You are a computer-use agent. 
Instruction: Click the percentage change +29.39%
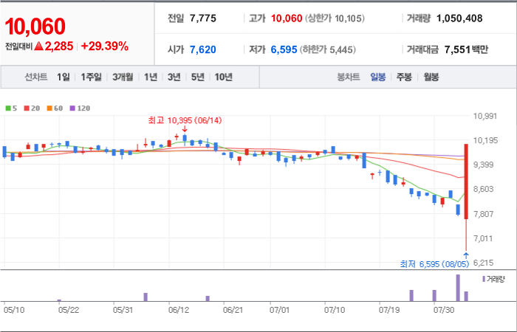point(105,46)
